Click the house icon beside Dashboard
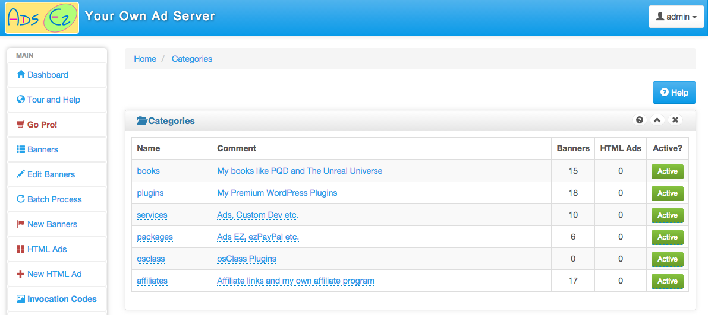The image size is (708, 315). click(20, 74)
